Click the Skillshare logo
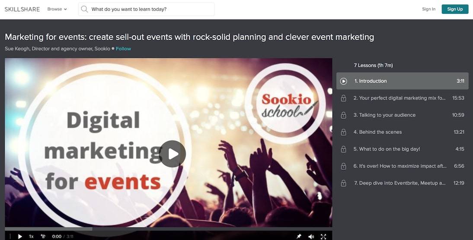 click(22, 9)
